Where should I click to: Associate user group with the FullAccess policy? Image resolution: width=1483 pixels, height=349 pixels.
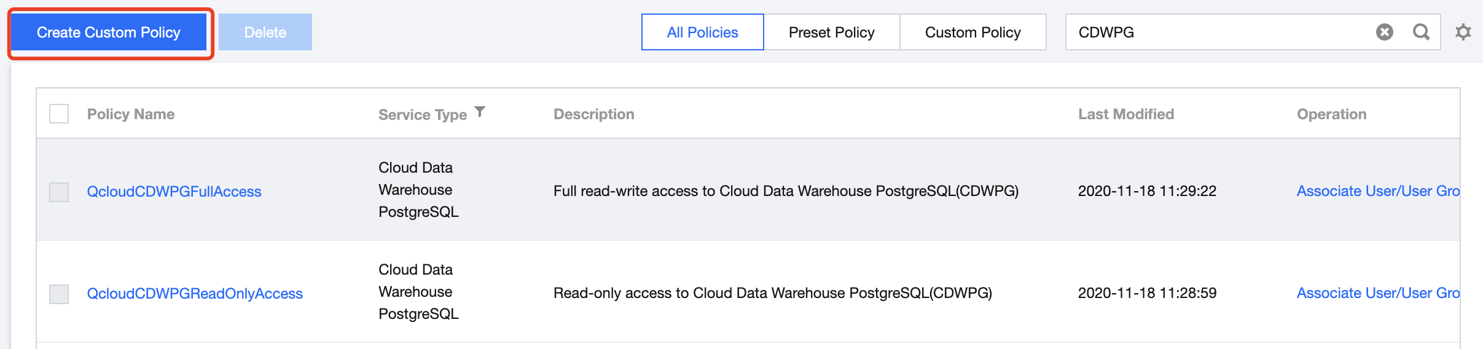click(x=1377, y=191)
